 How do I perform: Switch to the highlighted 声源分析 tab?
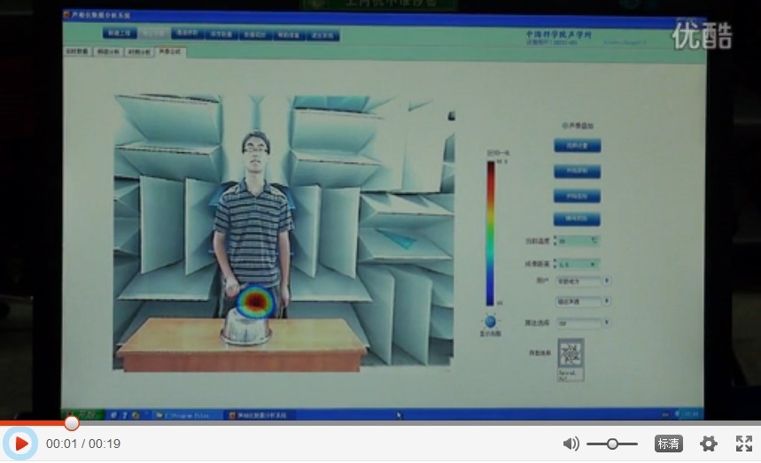point(168,52)
